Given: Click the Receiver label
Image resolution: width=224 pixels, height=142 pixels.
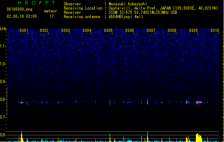Looking at the screenshot, I should [x=72, y=12].
